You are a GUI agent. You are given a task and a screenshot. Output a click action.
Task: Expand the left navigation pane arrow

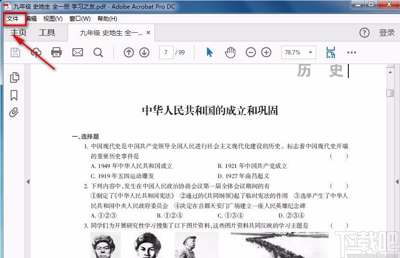(28, 181)
